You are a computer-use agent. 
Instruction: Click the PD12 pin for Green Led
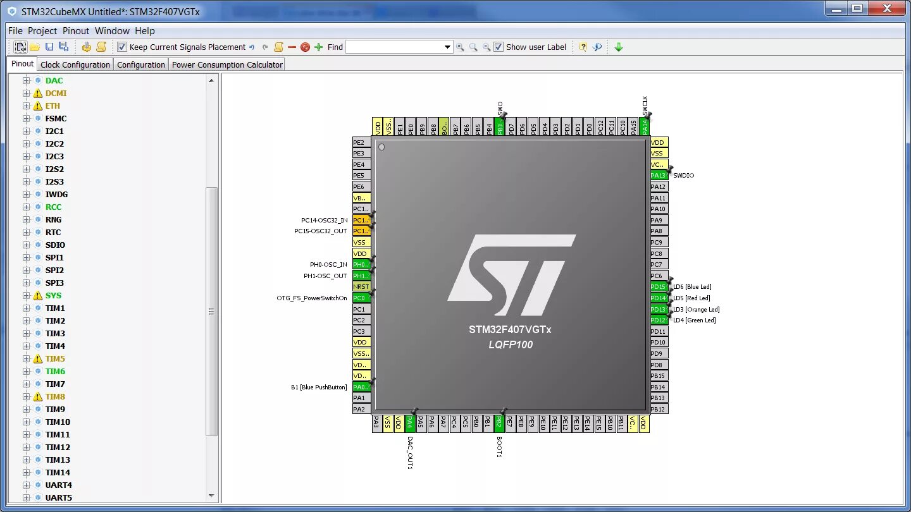659,320
